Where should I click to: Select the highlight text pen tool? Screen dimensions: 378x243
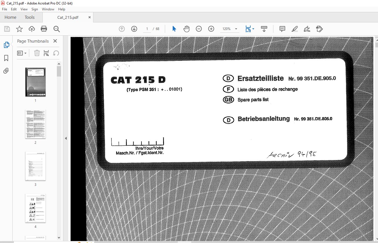tap(294, 29)
